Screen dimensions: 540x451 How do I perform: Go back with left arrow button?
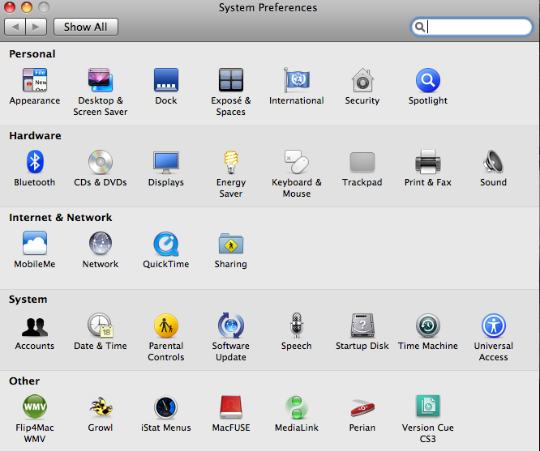[15, 27]
